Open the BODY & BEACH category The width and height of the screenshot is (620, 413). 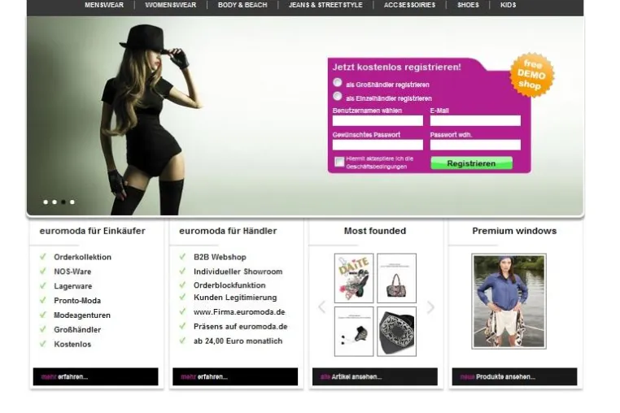(x=242, y=5)
